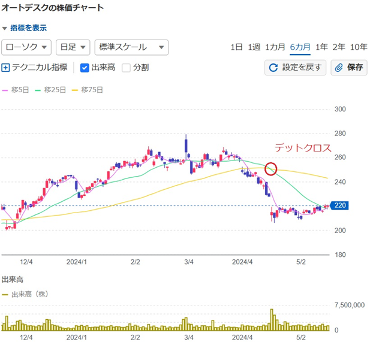Click the 180 price axis label
370x342 pixels.
340,255
